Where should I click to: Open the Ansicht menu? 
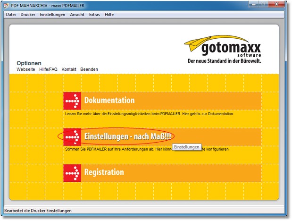pos(77,15)
